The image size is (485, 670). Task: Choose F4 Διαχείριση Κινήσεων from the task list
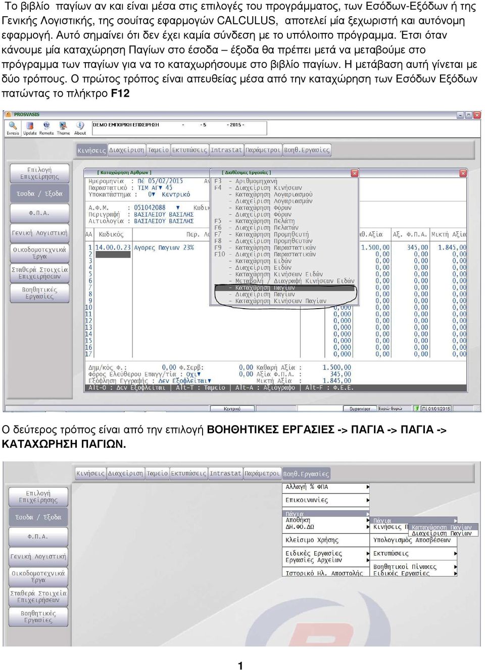[x=258, y=188]
